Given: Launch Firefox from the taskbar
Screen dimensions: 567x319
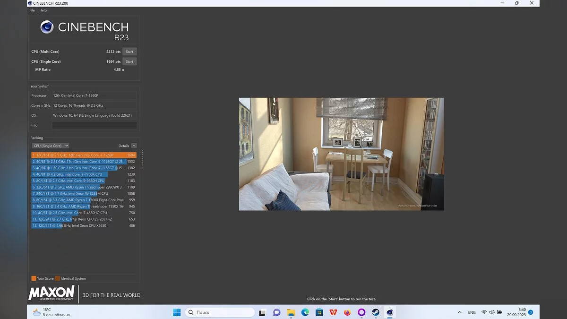Looking at the screenshot, I should (x=347, y=312).
